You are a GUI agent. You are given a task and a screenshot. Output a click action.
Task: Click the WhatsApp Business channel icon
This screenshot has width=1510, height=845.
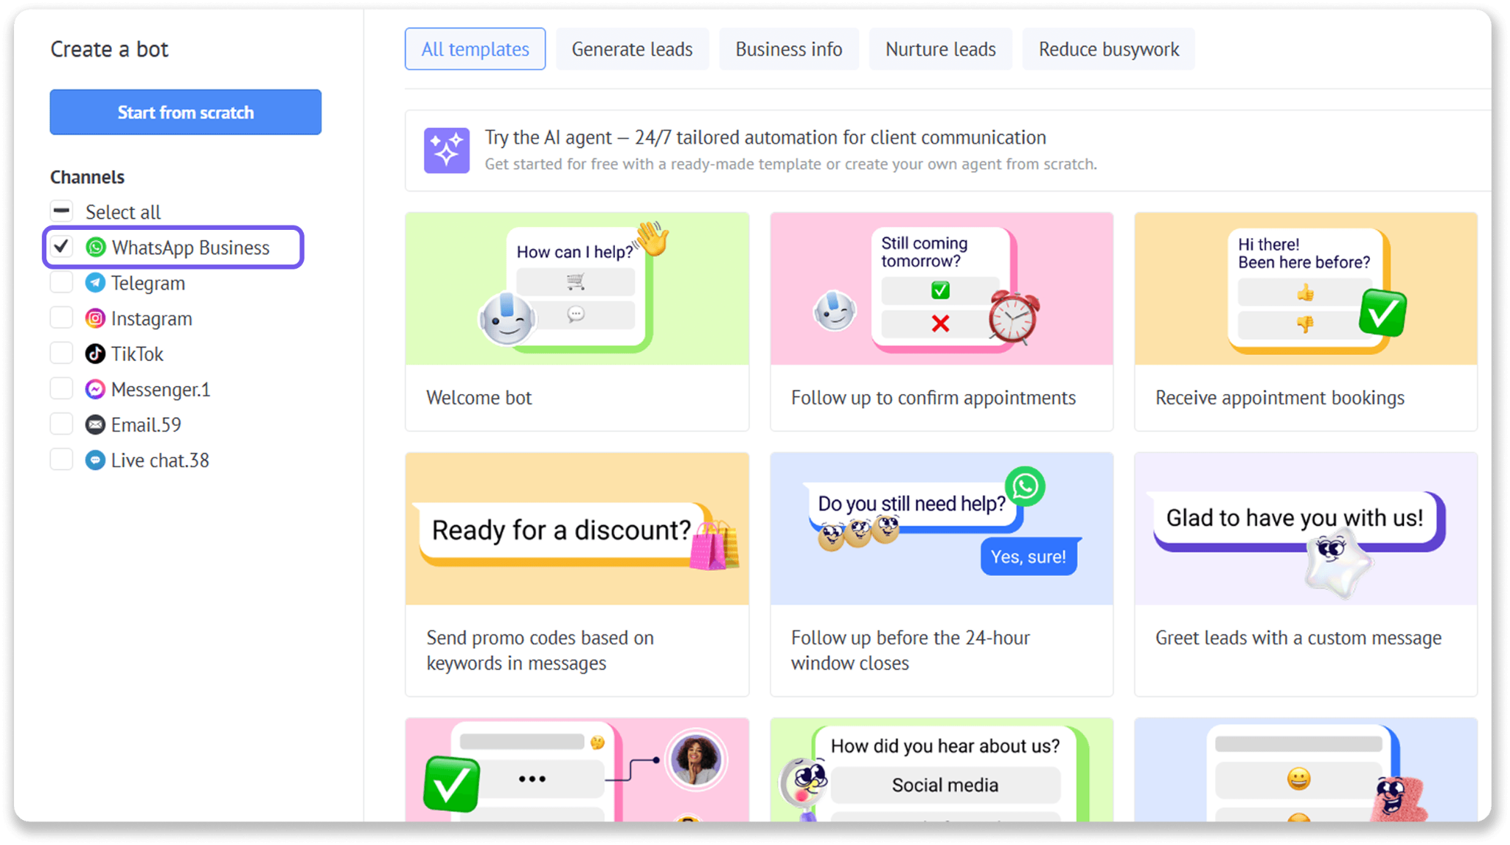pyautogui.click(x=96, y=248)
